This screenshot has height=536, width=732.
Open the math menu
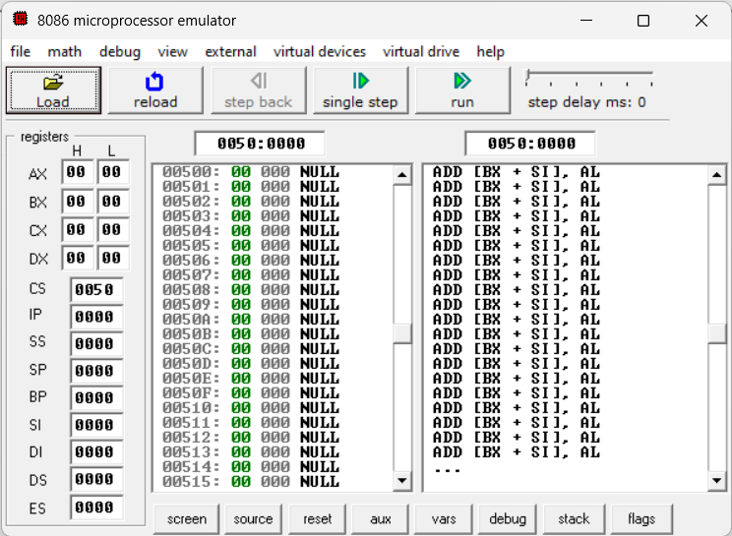tap(64, 51)
